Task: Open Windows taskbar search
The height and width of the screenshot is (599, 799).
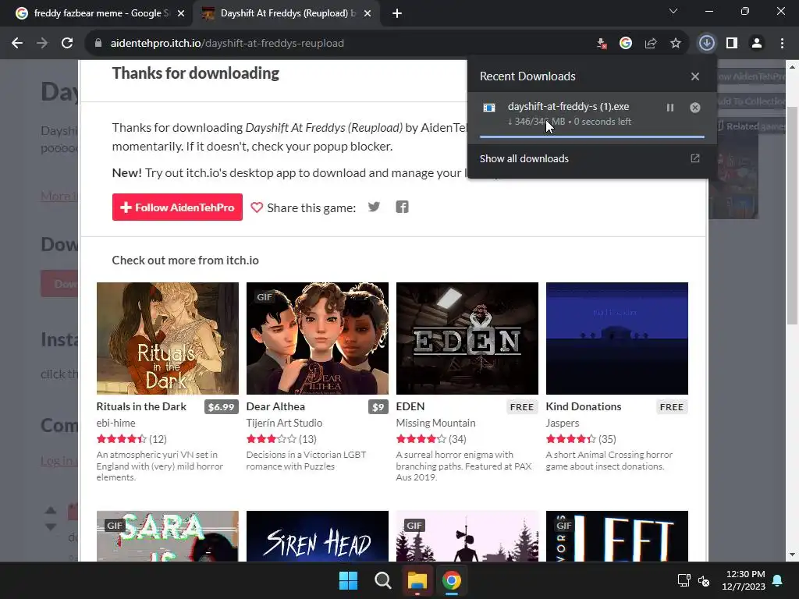Action: (x=382, y=580)
